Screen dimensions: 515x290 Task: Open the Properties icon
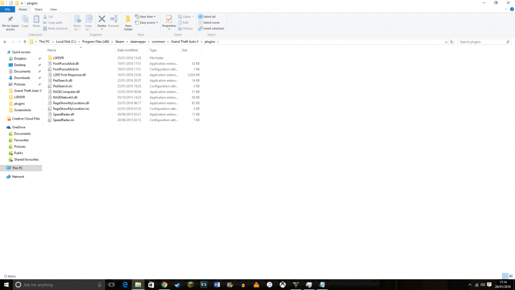[x=169, y=20]
